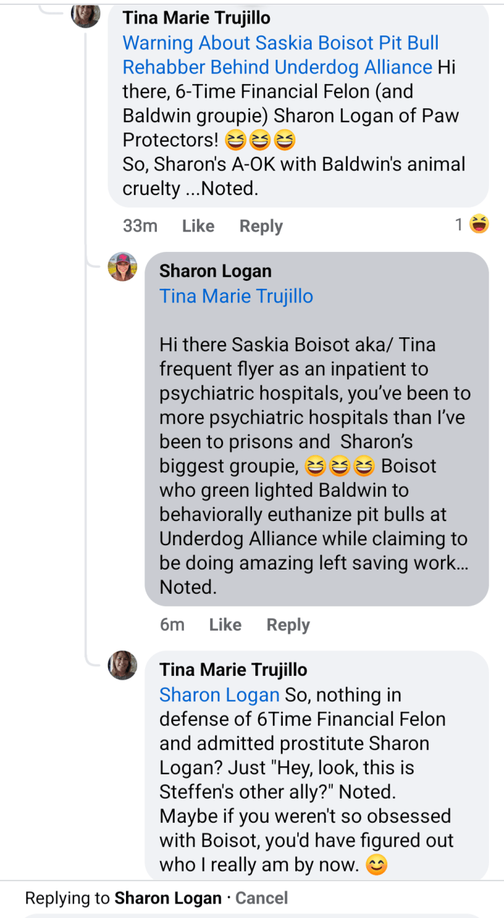The width and height of the screenshot is (504, 918).
Task: Like the comment posted 33m ago
Action: (x=198, y=226)
